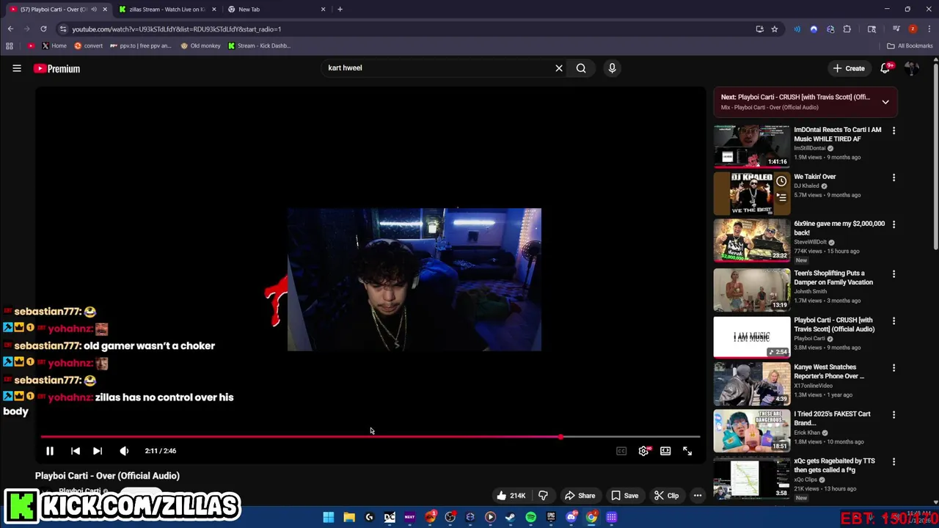Image resolution: width=939 pixels, height=528 pixels.
Task: Pause the video playback
Action: coord(50,451)
